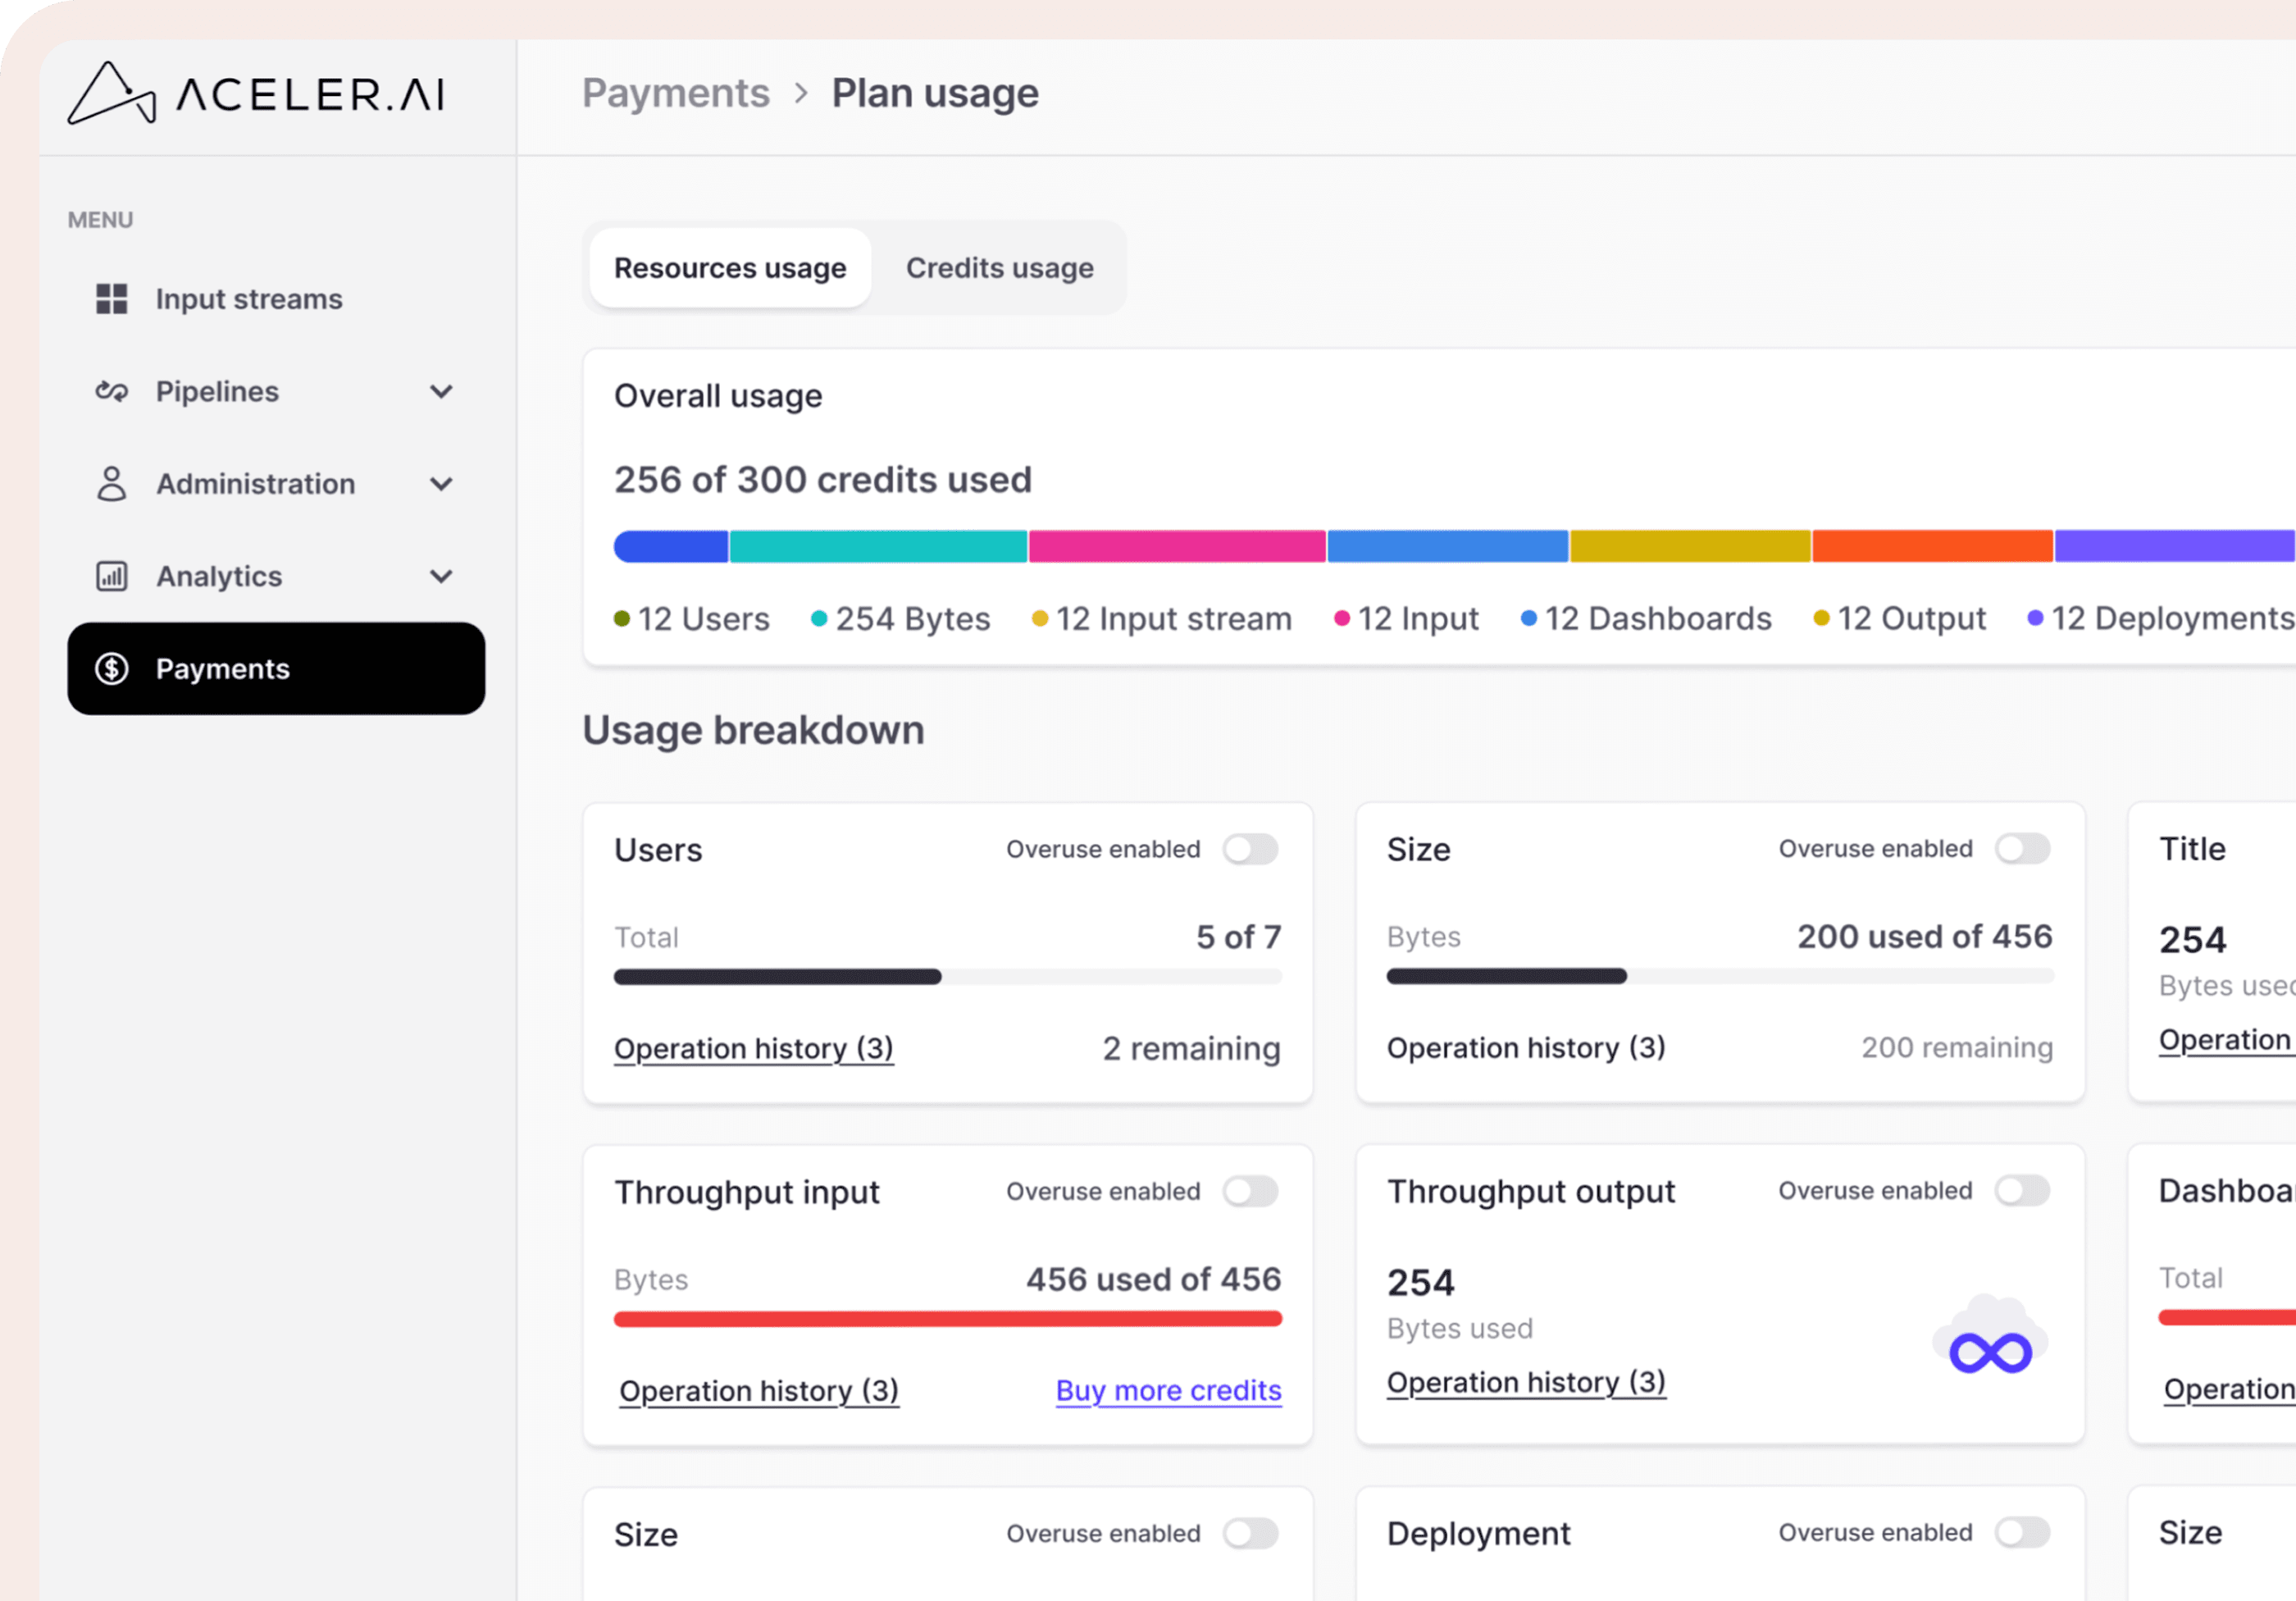Screen dimensions: 2296x1601
Task: Click the Pipelines link icon
Action: pyautogui.click(x=111, y=391)
